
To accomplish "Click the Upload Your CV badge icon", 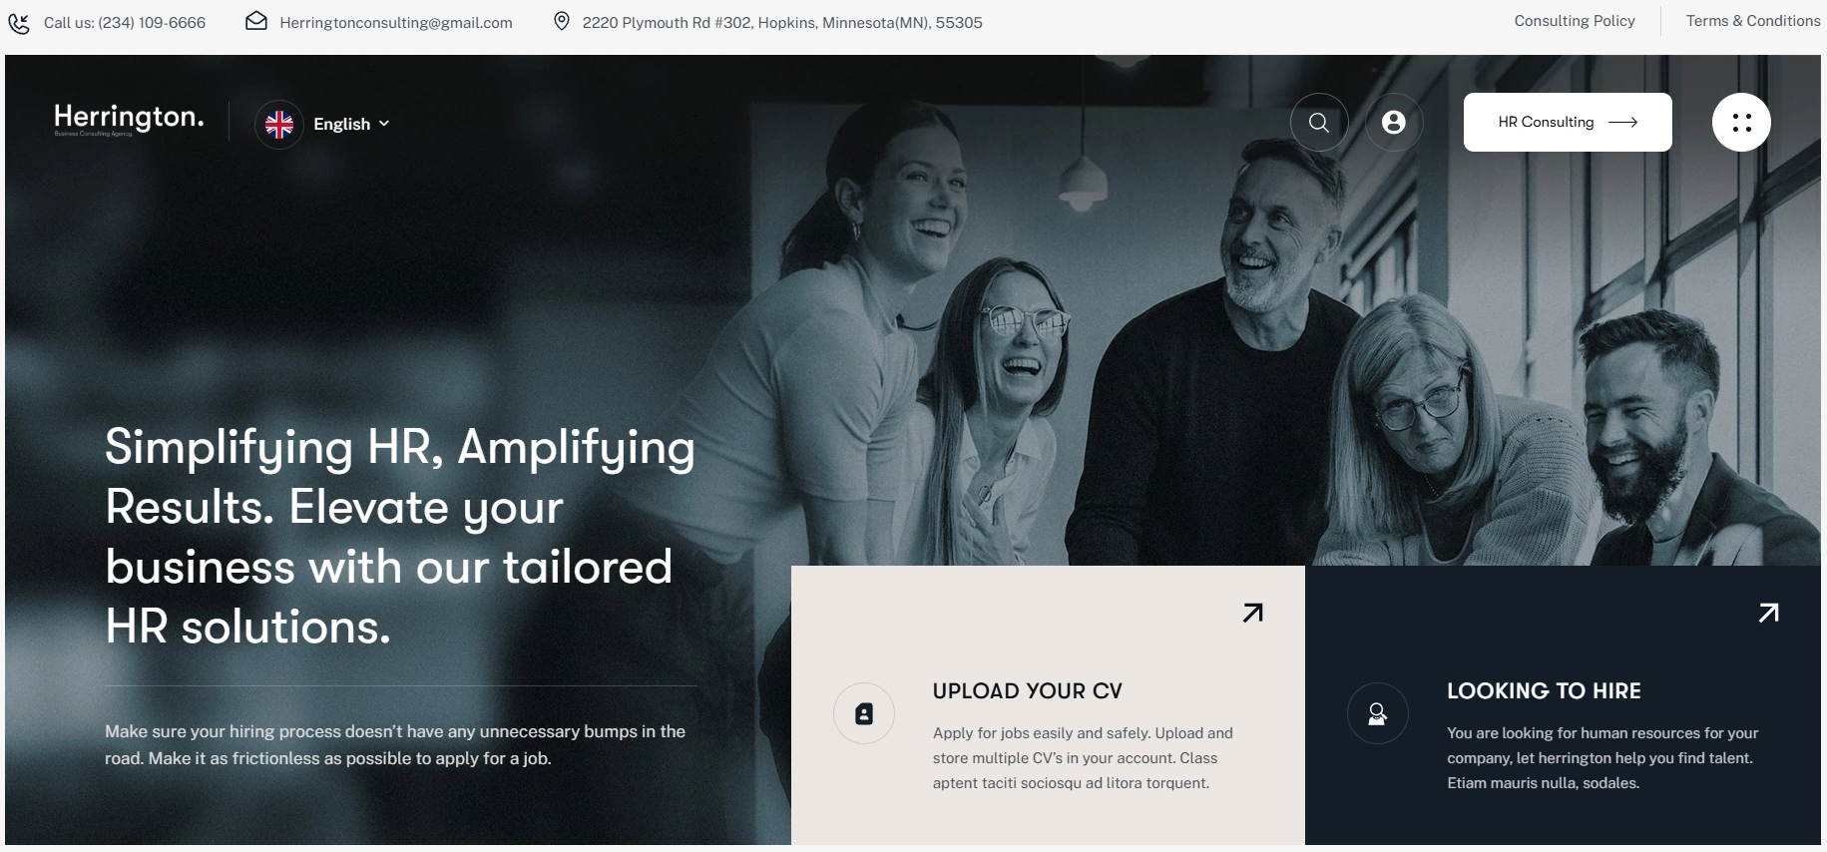I will coord(864,713).
